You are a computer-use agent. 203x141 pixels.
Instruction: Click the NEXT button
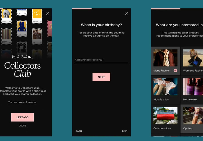101,77
